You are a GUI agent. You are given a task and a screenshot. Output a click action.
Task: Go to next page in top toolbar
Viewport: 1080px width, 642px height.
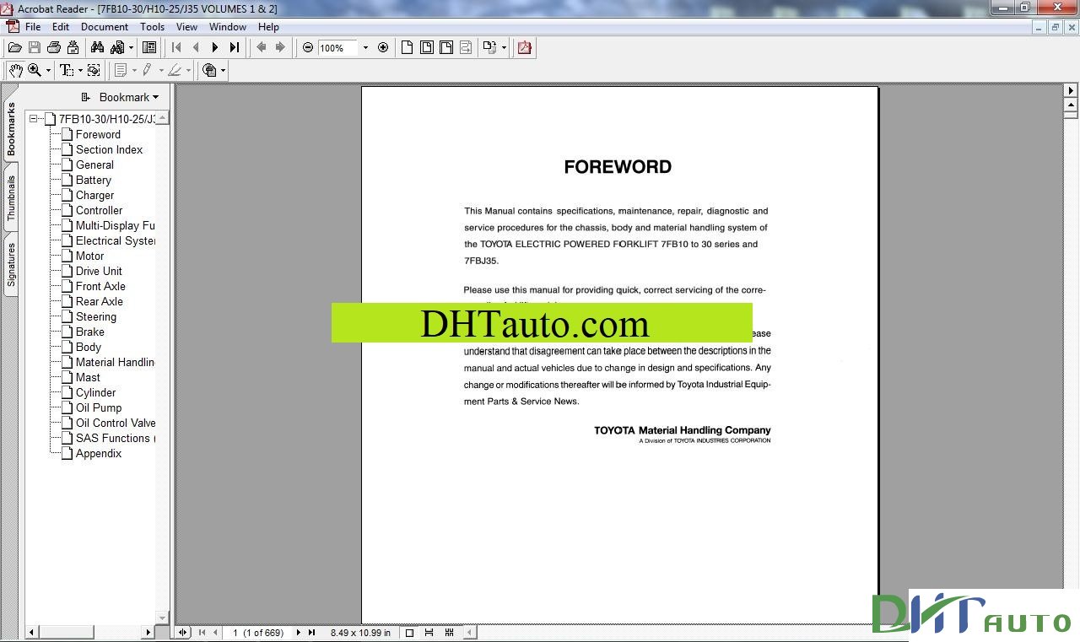[215, 47]
